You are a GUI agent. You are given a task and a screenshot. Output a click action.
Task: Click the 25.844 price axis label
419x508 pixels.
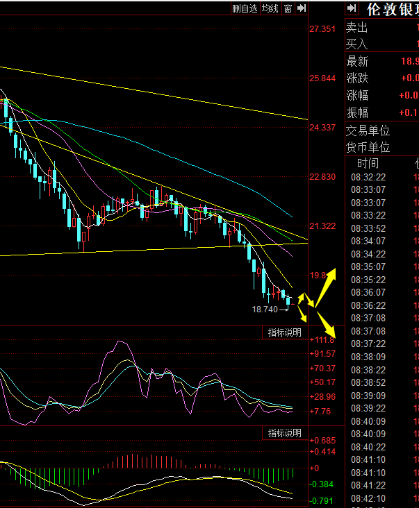[x=322, y=78]
